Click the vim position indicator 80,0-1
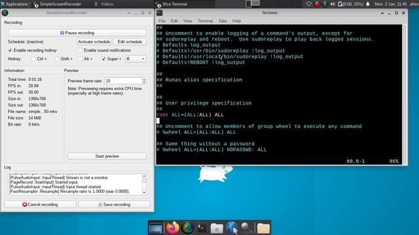The width and height of the screenshot is (419, 235). (355, 161)
